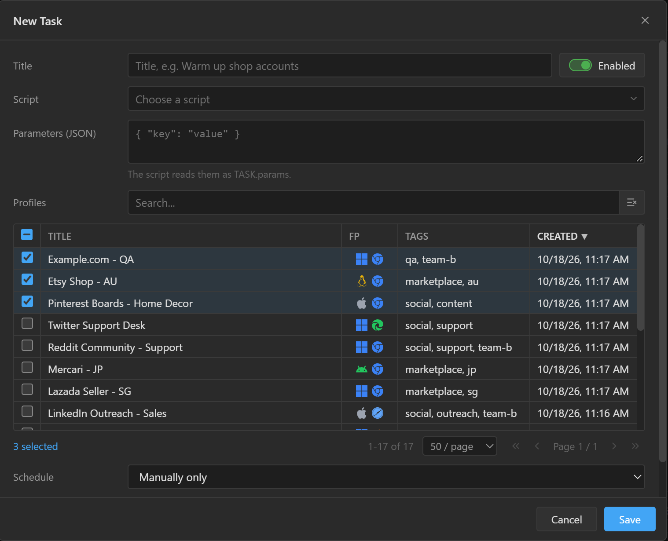Click the Windows icon in Example.com - QA row
668x541 pixels.
click(x=362, y=259)
